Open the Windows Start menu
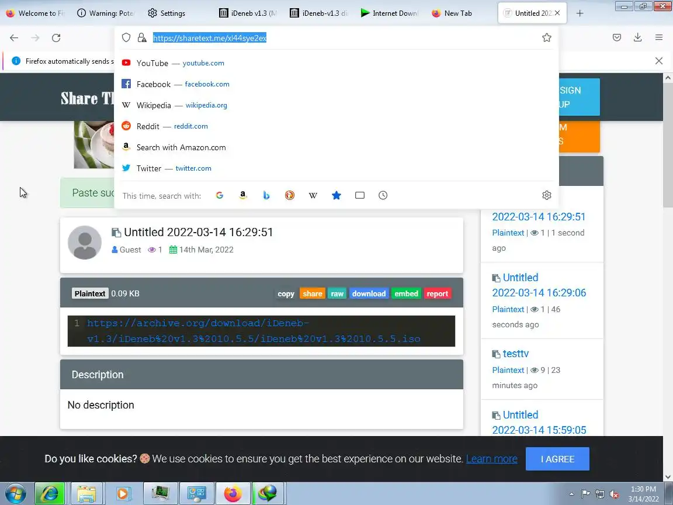The image size is (673, 505). pyautogui.click(x=15, y=493)
